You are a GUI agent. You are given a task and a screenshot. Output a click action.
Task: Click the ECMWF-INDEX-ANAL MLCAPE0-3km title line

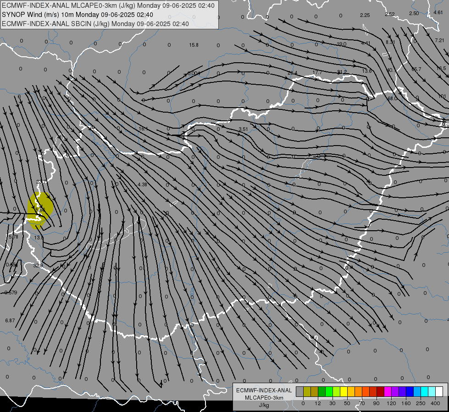(x=108, y=5)
